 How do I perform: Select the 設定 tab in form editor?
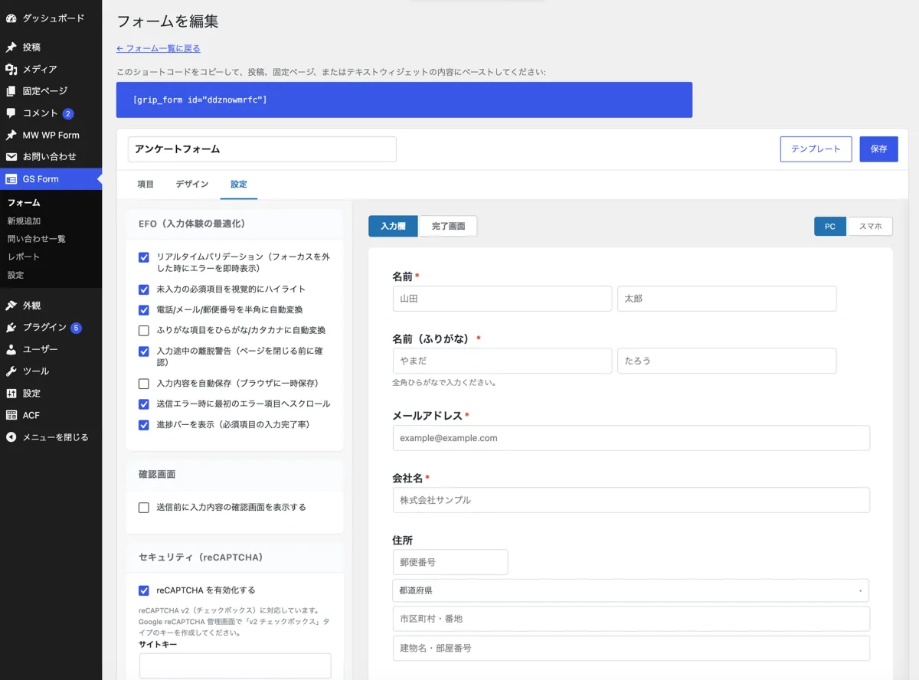(239, 185)
